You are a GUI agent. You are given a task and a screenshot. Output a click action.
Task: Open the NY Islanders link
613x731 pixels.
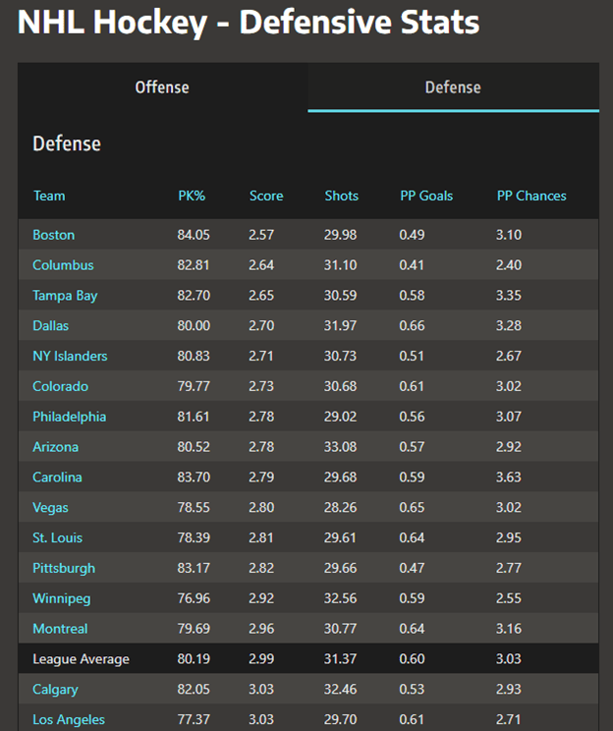pyautogui.click(x=70, y=356)
